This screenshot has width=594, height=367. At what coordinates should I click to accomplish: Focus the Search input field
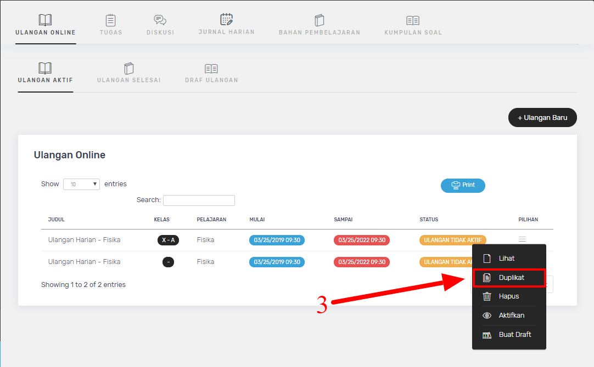click(x=199, y=200)
